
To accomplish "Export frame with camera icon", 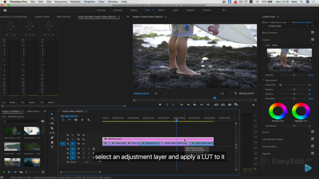I will click(x=230, y=105).
